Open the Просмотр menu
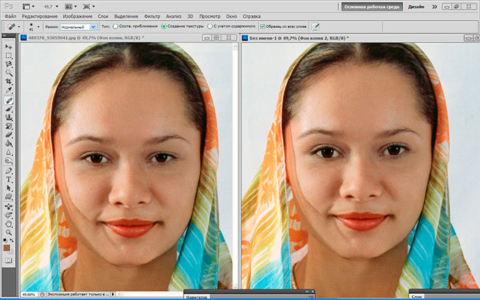The image size is (480, 300). (210, 16)
